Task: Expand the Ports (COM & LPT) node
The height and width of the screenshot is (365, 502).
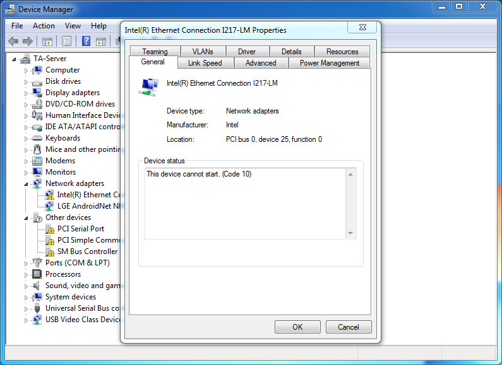Action: tap(27, 264)
